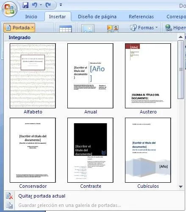Insert a table with the Tabla icon
Viewport: 186px width, 212px height.
click(66, 29)
